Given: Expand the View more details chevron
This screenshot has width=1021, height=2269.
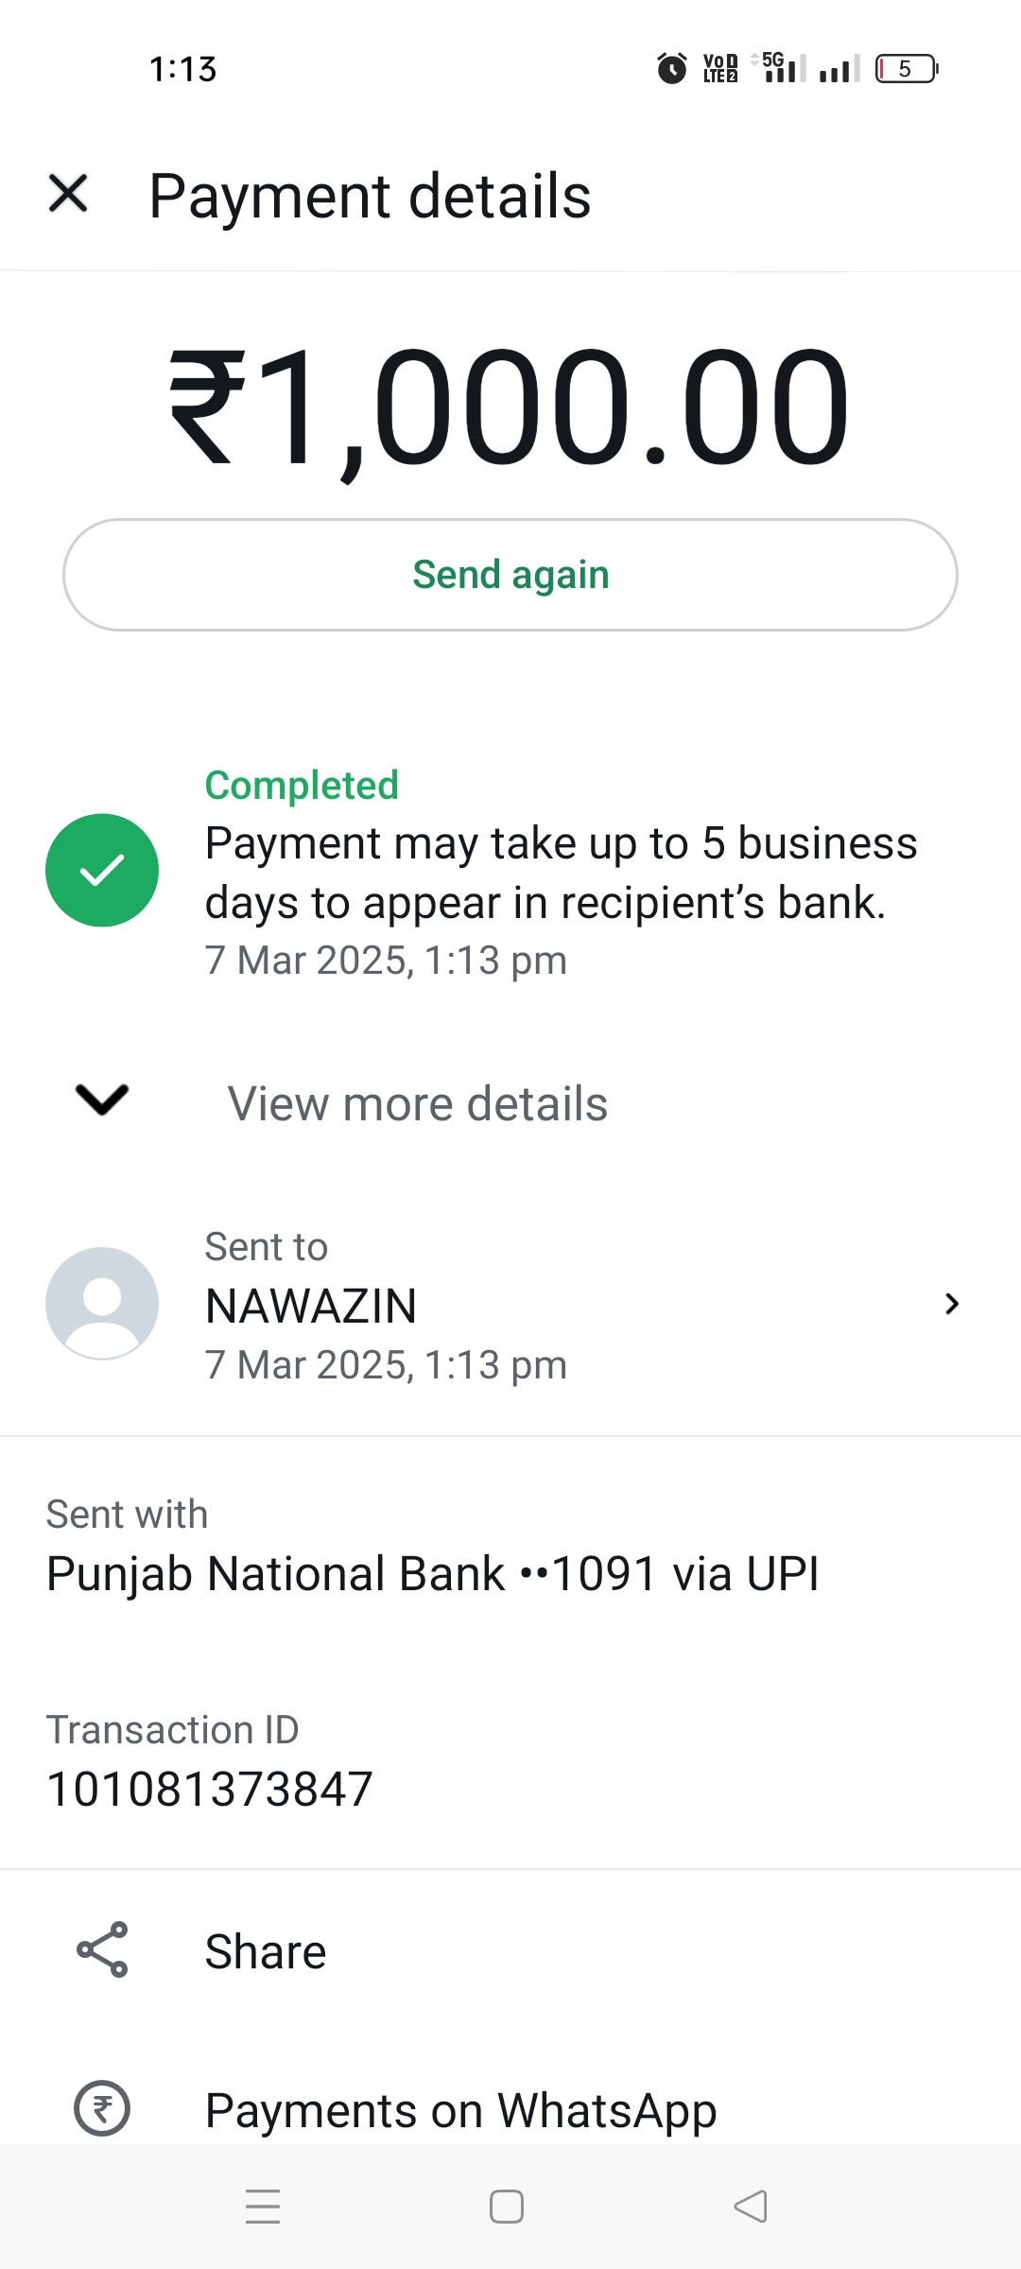Looking at the screenshot, I should pyautogui.click(x=102, y=1100).
